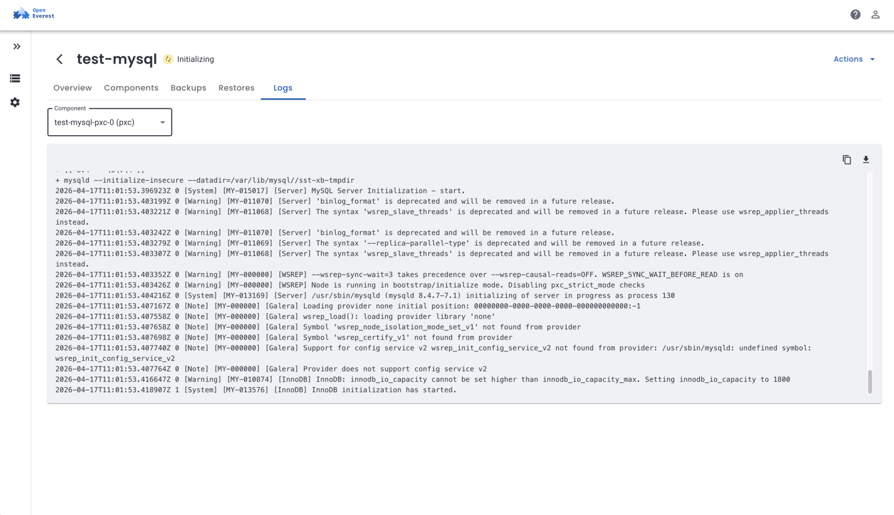
Task: Click the test-mysql database title
Action: pos(117,59)
